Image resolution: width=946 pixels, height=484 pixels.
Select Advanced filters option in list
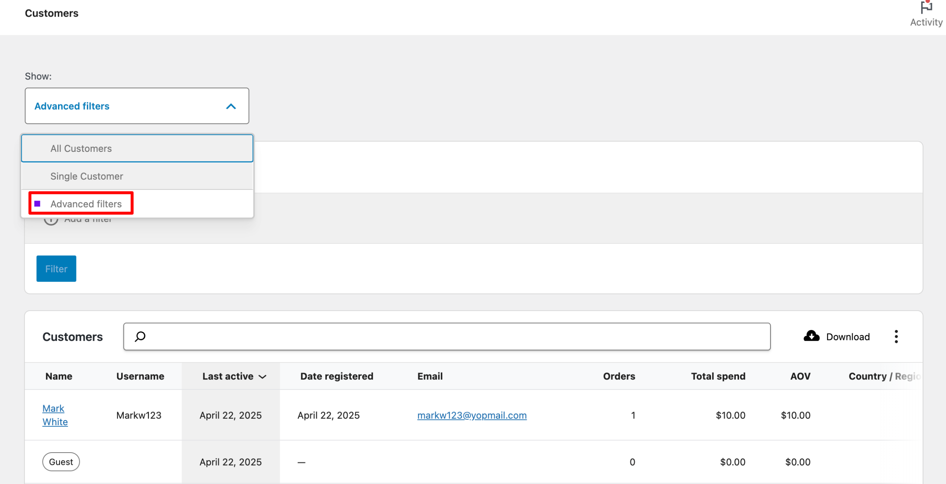pyautogui.click(x=137, y=204)
